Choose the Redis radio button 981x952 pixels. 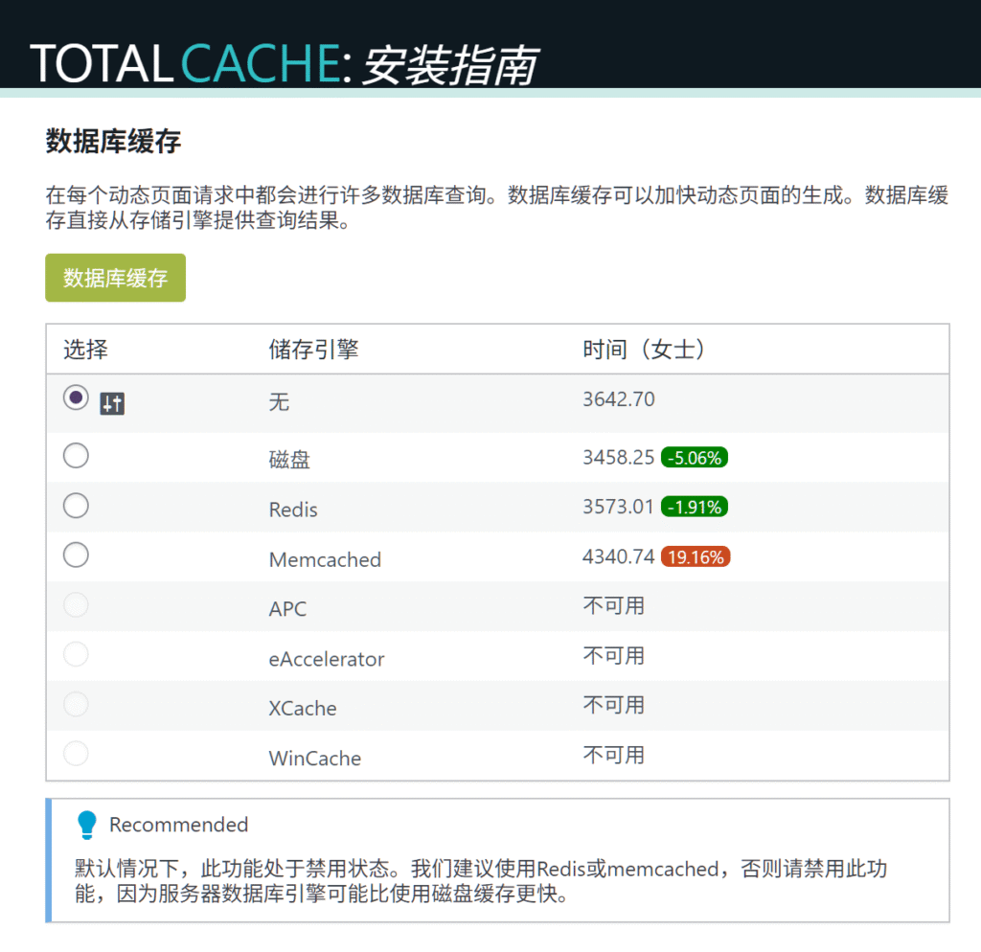(76, 506)
